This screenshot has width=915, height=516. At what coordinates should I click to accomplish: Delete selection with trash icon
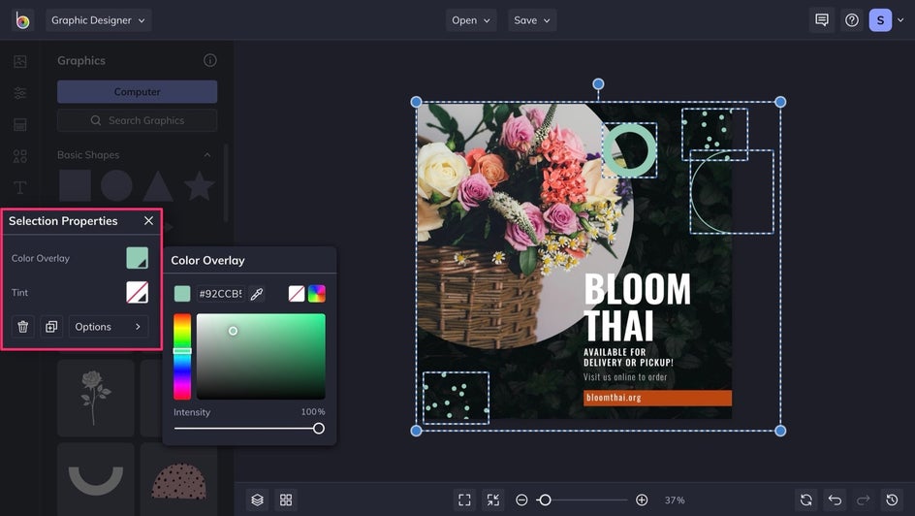point(22,327)
